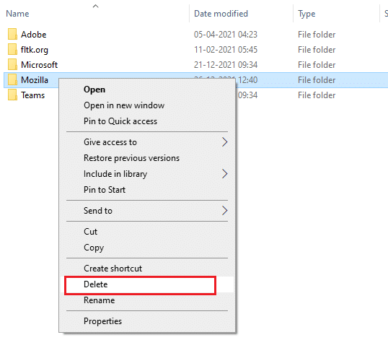
Task: Click File folder type in Adobe row
Action: [317, 35]
